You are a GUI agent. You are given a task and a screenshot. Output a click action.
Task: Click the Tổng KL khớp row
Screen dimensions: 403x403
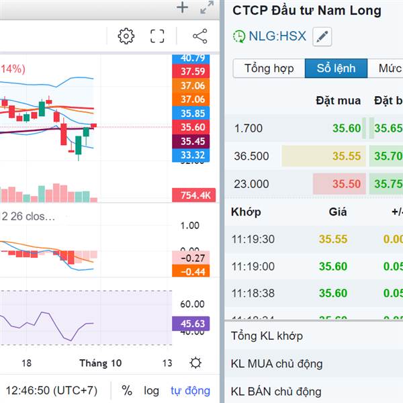[x=314, y=336]
